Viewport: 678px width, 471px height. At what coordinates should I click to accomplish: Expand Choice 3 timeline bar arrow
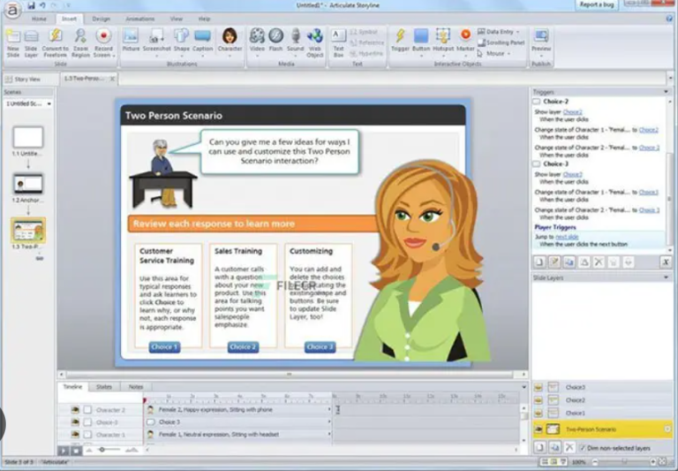[329, 422]
